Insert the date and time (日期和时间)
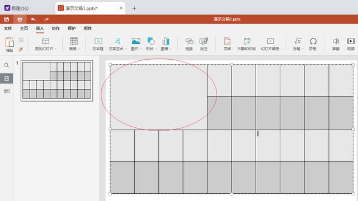The width and height of the screenshot is (358, 201). click(247, 44)
